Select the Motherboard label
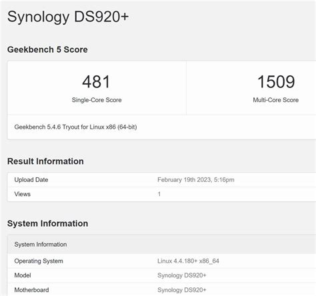The height and width of the screenshot is (296, 316). pyautogui.click(x=31, y=290)
